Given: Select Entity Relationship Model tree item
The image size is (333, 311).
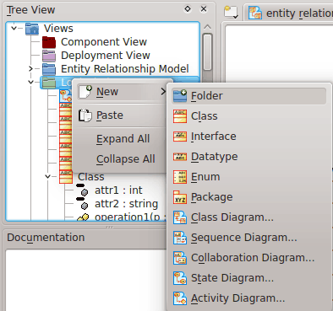Looking at the screenshot, I should click(125, 69).
